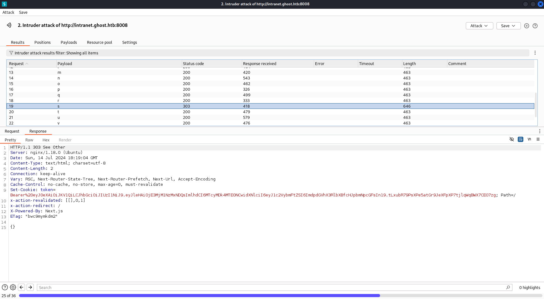Screen dimensions: 544x299
Task: Switch to Raw view tab
Action: [29, 140]
